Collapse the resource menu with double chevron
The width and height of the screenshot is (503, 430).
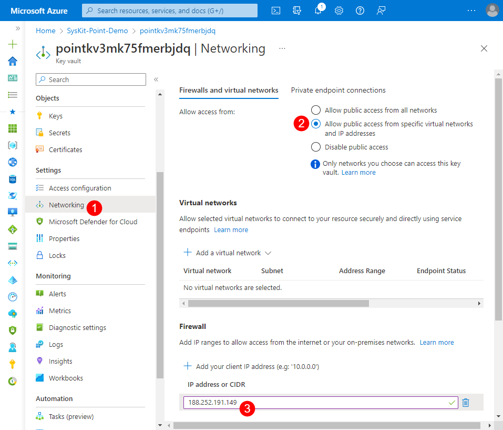(x=156, y=79)
